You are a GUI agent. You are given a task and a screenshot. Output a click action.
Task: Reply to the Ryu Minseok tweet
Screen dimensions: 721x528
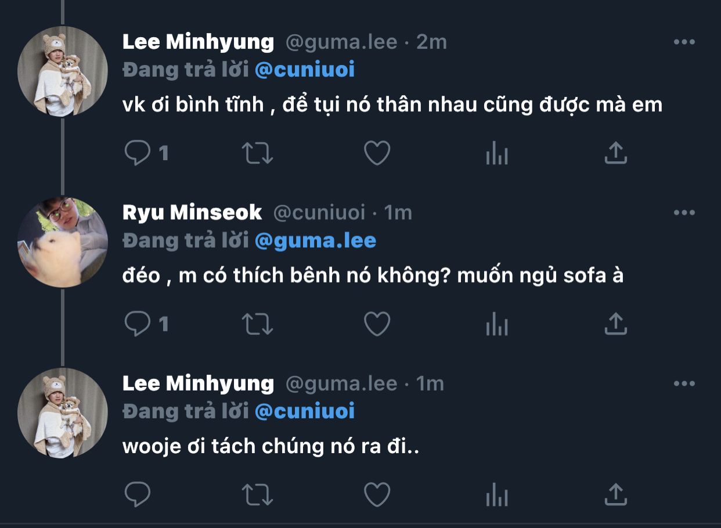click(x=138, y=324)
